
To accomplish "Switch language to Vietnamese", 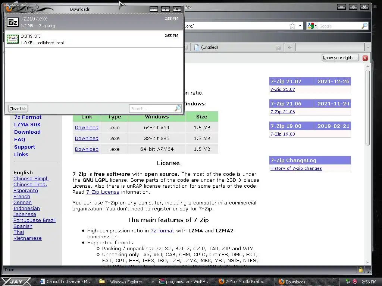I will coord(28,238).
